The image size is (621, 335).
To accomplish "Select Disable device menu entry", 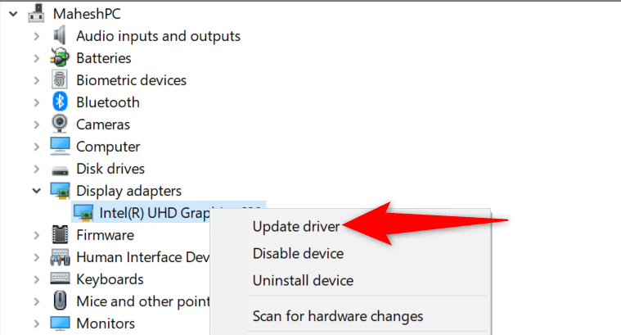I will [x=298, y=253].
